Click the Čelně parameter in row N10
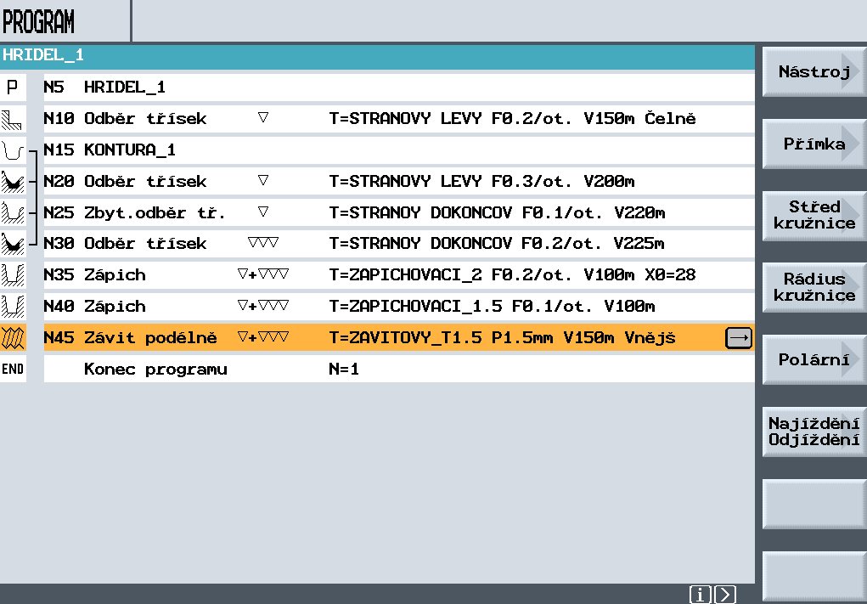 point(670,118)
